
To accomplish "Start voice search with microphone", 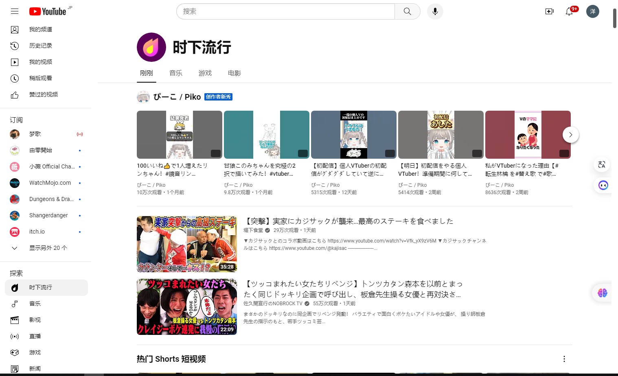I will 435,11.
